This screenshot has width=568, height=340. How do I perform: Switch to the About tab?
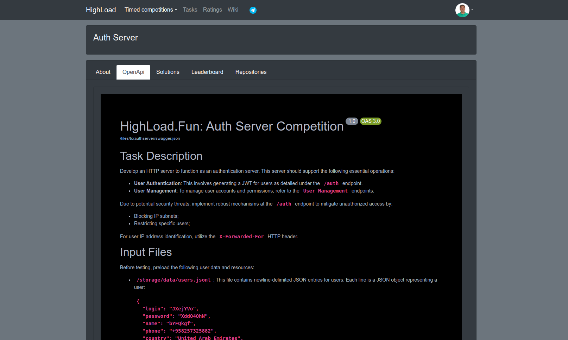click(103, 72)
